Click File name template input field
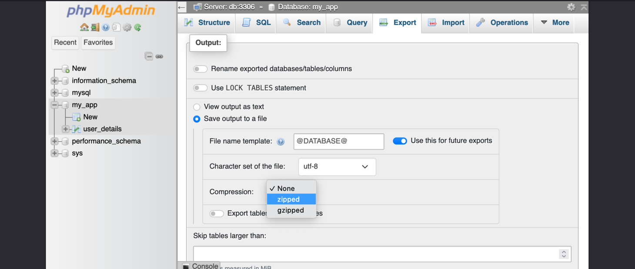This screenshot has height=269, width=635. [339, 141]
